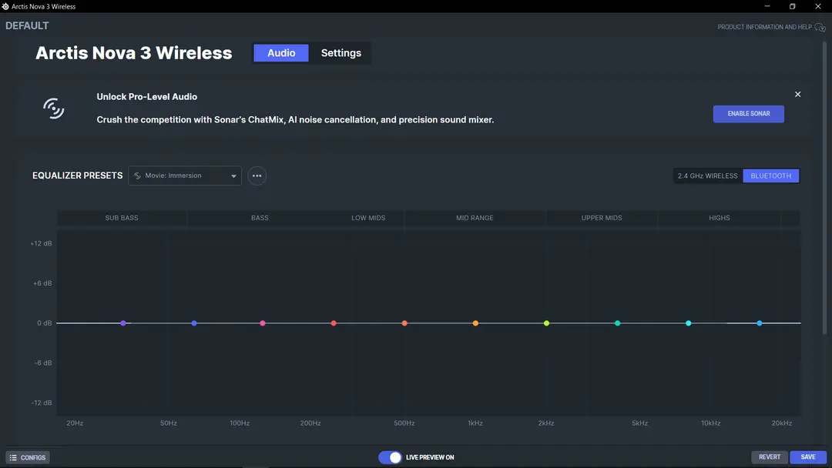Image resolution: width=832 pixels, height=468 pixels.
Task: Open the equalizer preset options menu (three dots)
Action: point(257,175)
